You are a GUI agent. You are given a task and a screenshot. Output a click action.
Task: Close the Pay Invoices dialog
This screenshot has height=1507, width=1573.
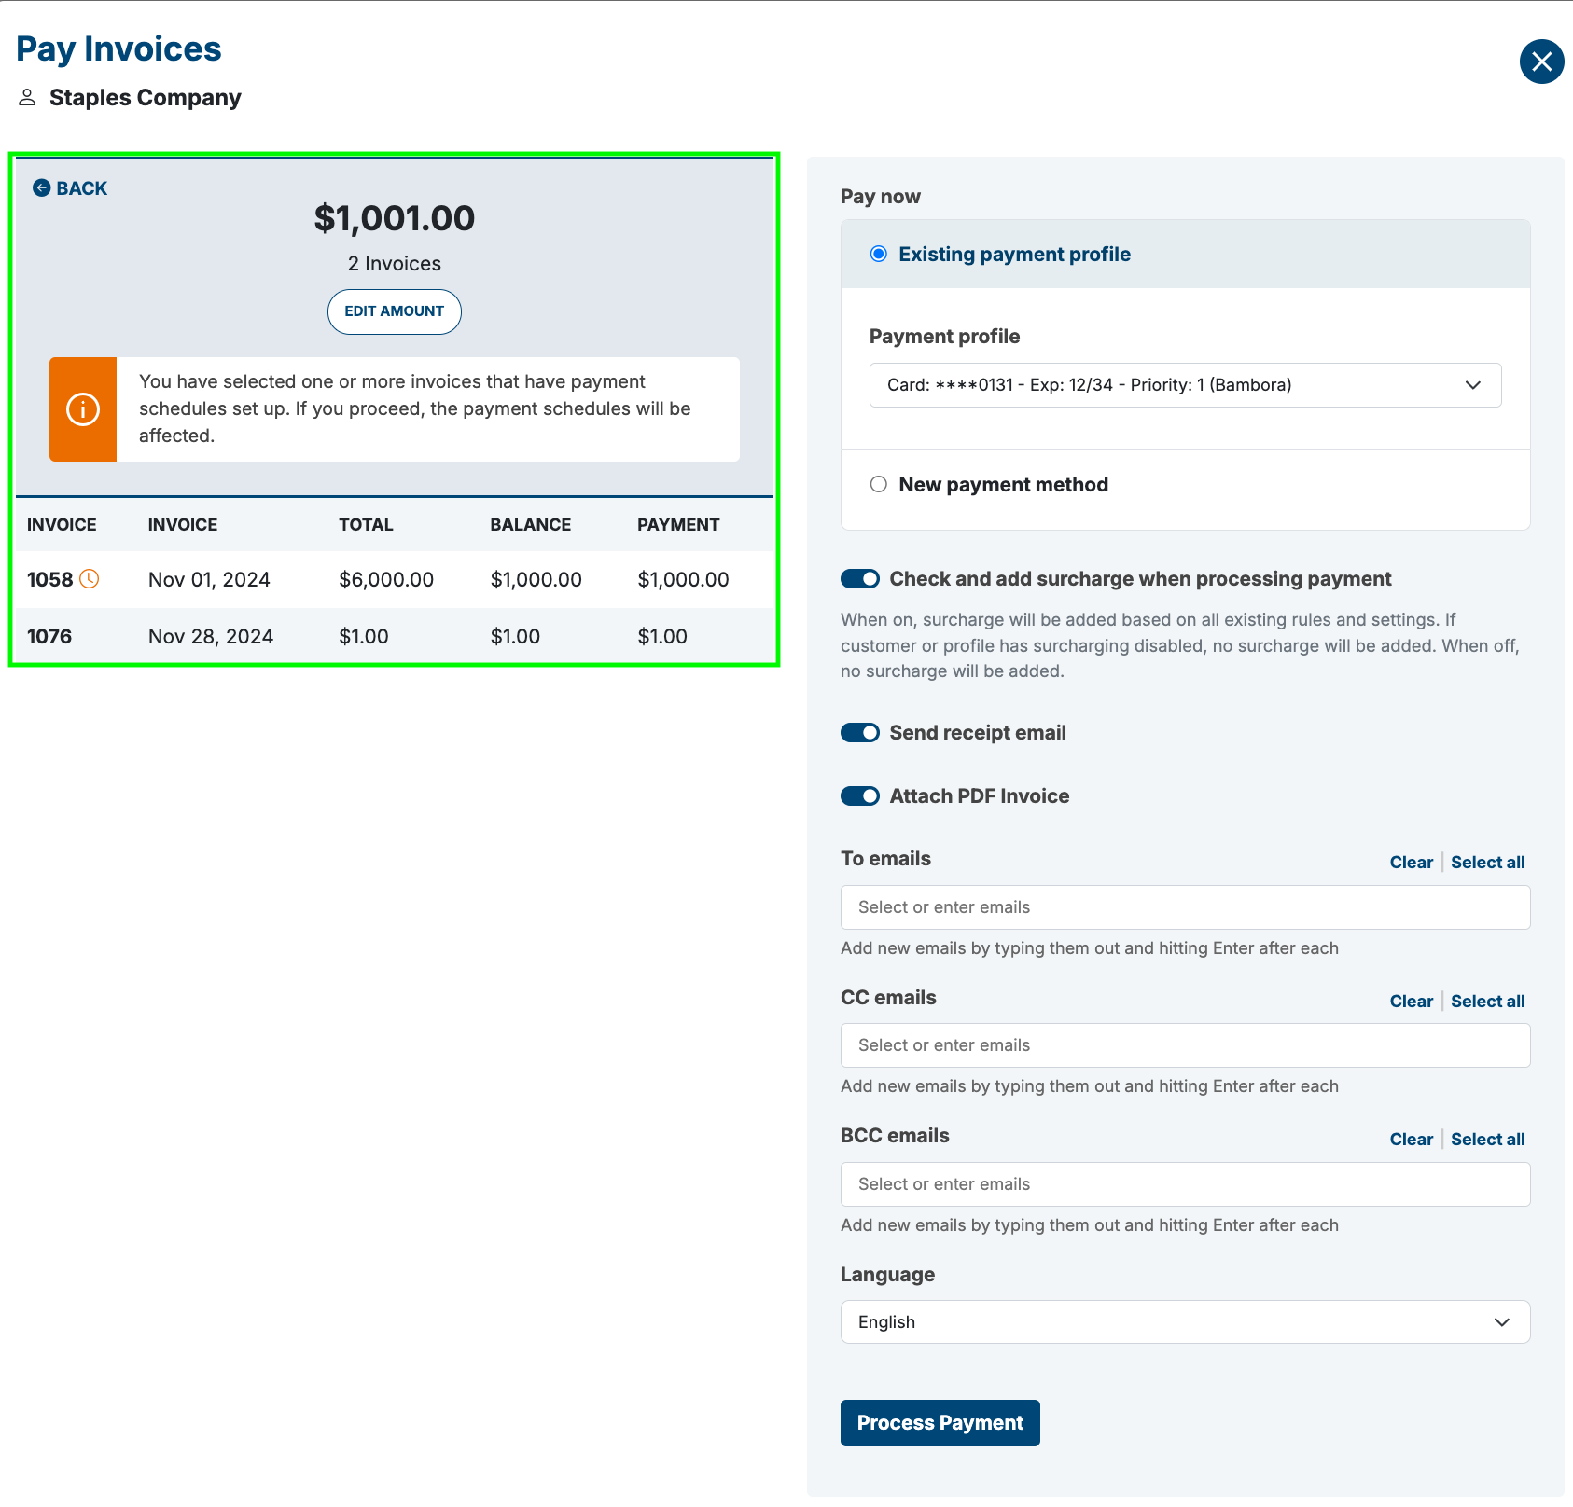(x=1541, y=62)
